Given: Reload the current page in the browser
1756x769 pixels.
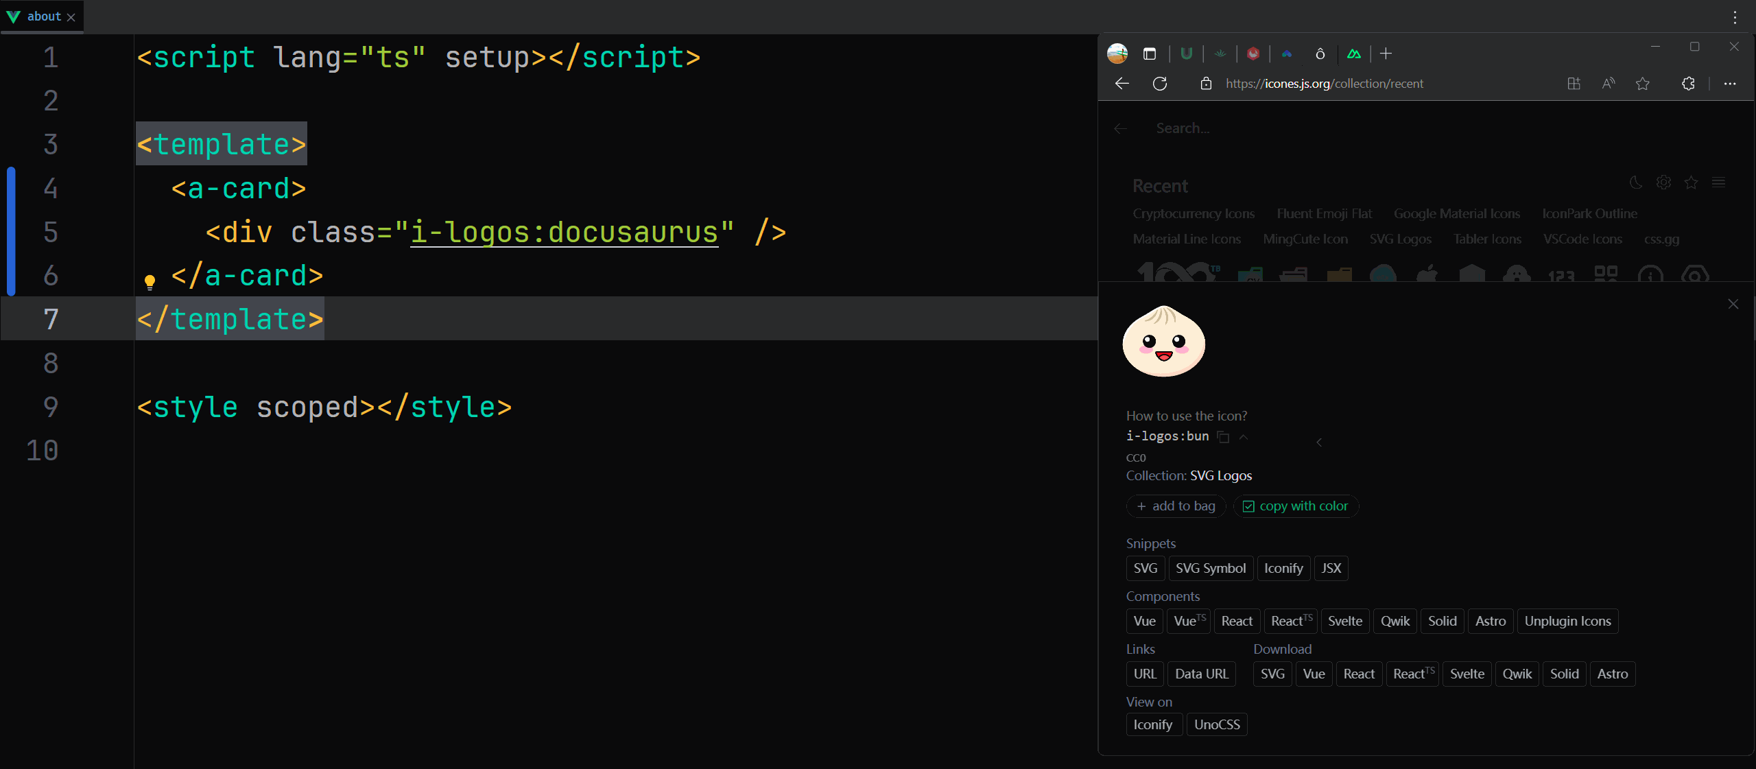Looking at the screenshot, I should click(1161, 83).
